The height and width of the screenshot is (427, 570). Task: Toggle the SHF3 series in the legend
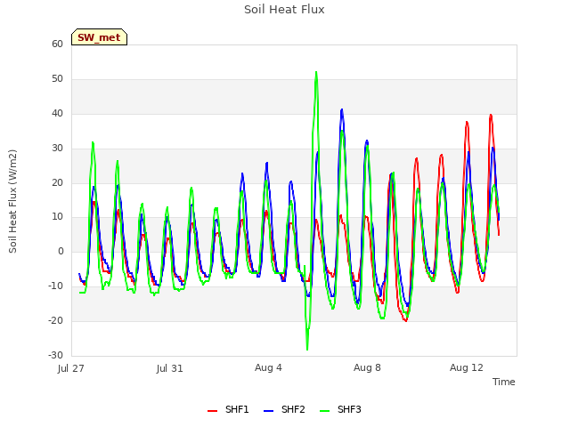coord(340,409)
